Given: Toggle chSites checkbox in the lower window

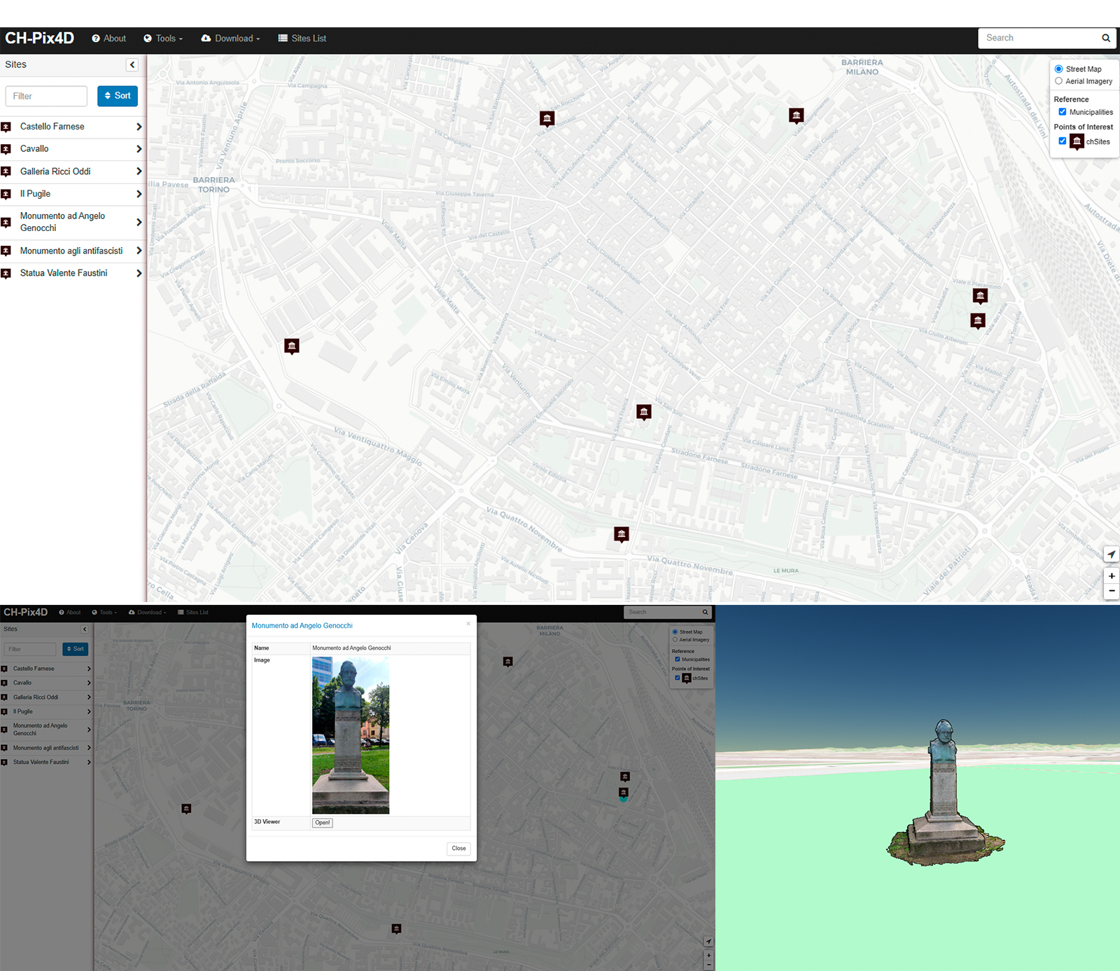Looking at the screenshot, I should pyautogui.click(x=677, y=678).
